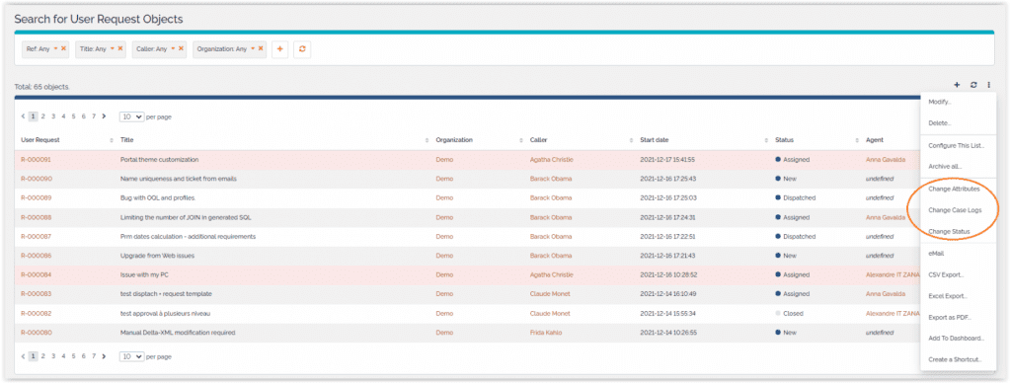
Task: Sort using the Status column sort icon
Action: click(857, 140)
